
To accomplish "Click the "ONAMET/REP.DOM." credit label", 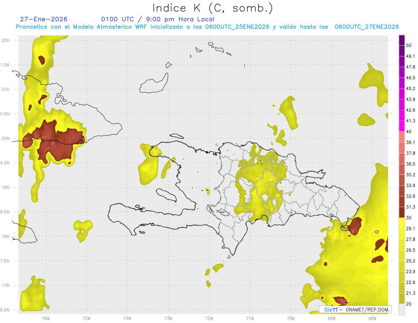I will click(x=367, y=309).
